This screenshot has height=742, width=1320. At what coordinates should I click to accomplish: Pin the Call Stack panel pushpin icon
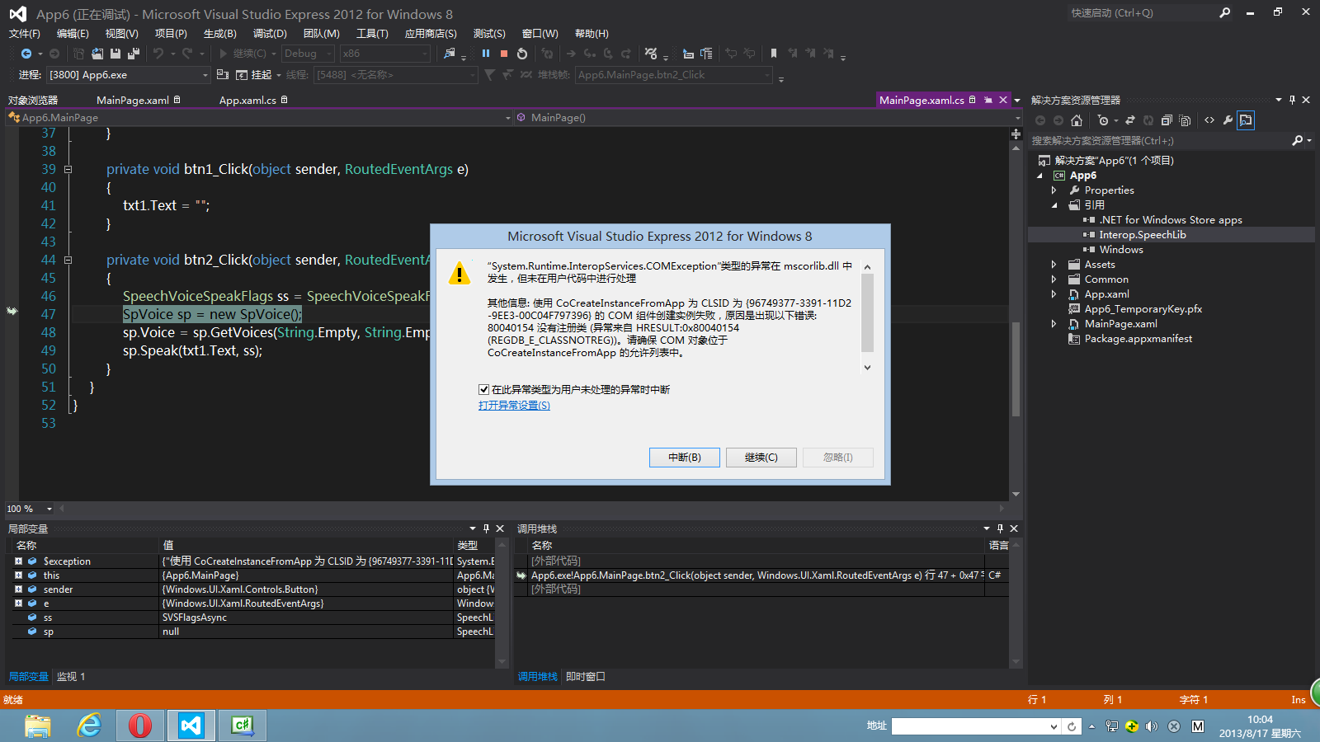[1000, 528]
